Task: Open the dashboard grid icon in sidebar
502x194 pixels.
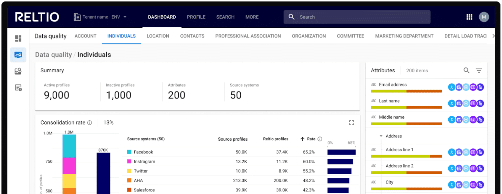Action: 18,38
